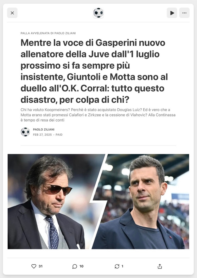
Task: Open the three-dots more options menu
Action: pos(184,13)
